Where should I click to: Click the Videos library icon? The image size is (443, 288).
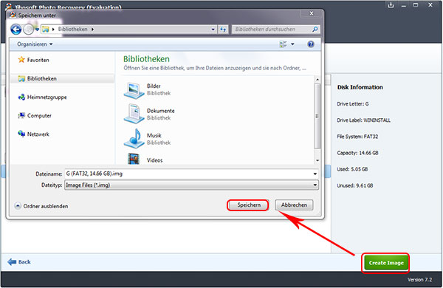(x=134, y=159)
